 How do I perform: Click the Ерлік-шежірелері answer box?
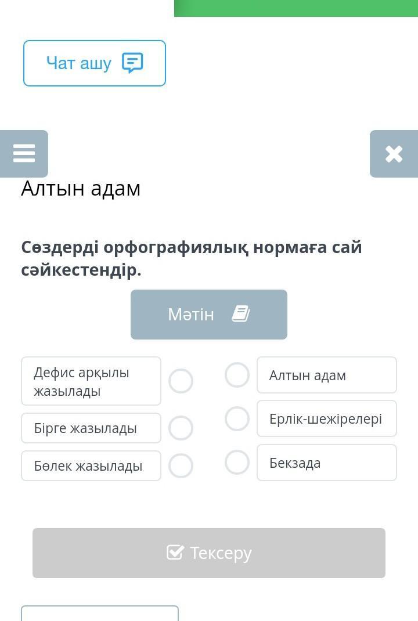[x=327, y=418]
